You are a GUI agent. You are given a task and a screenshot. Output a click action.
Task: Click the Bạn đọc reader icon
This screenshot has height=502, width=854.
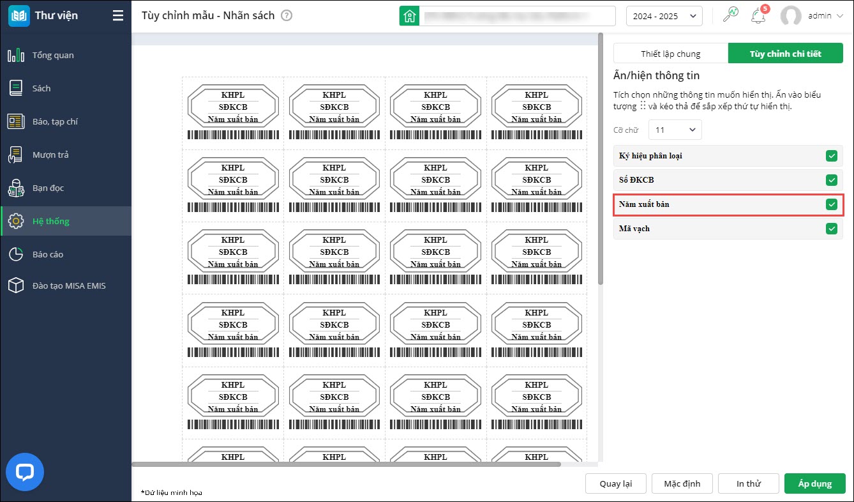16,188
